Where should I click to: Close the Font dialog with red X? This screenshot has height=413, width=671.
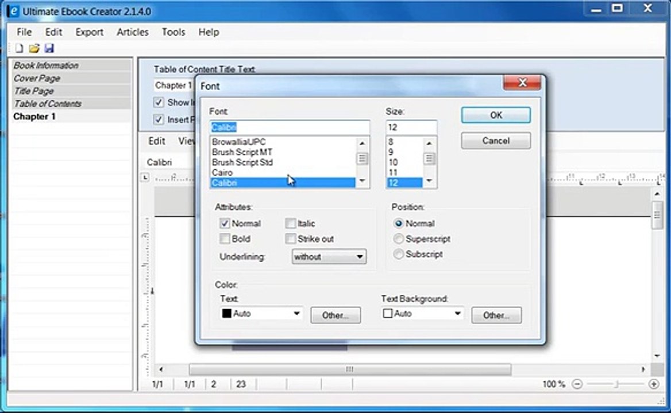(522, 83)
